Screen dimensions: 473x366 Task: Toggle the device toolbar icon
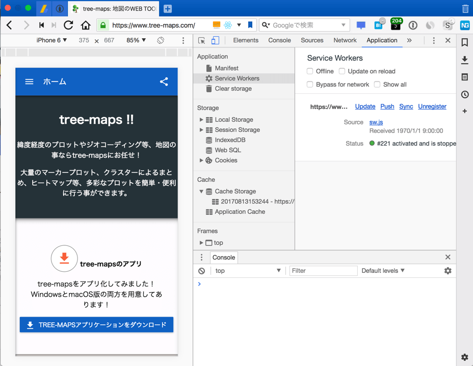point(215,40)
